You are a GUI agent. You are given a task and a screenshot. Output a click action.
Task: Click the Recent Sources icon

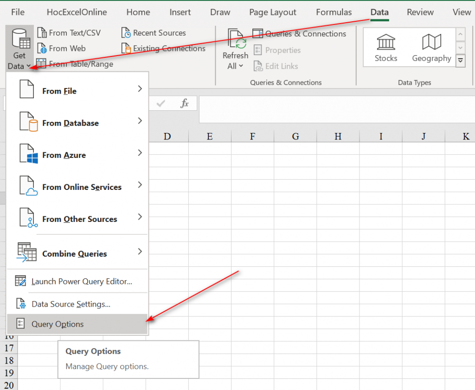click(126, 33)
